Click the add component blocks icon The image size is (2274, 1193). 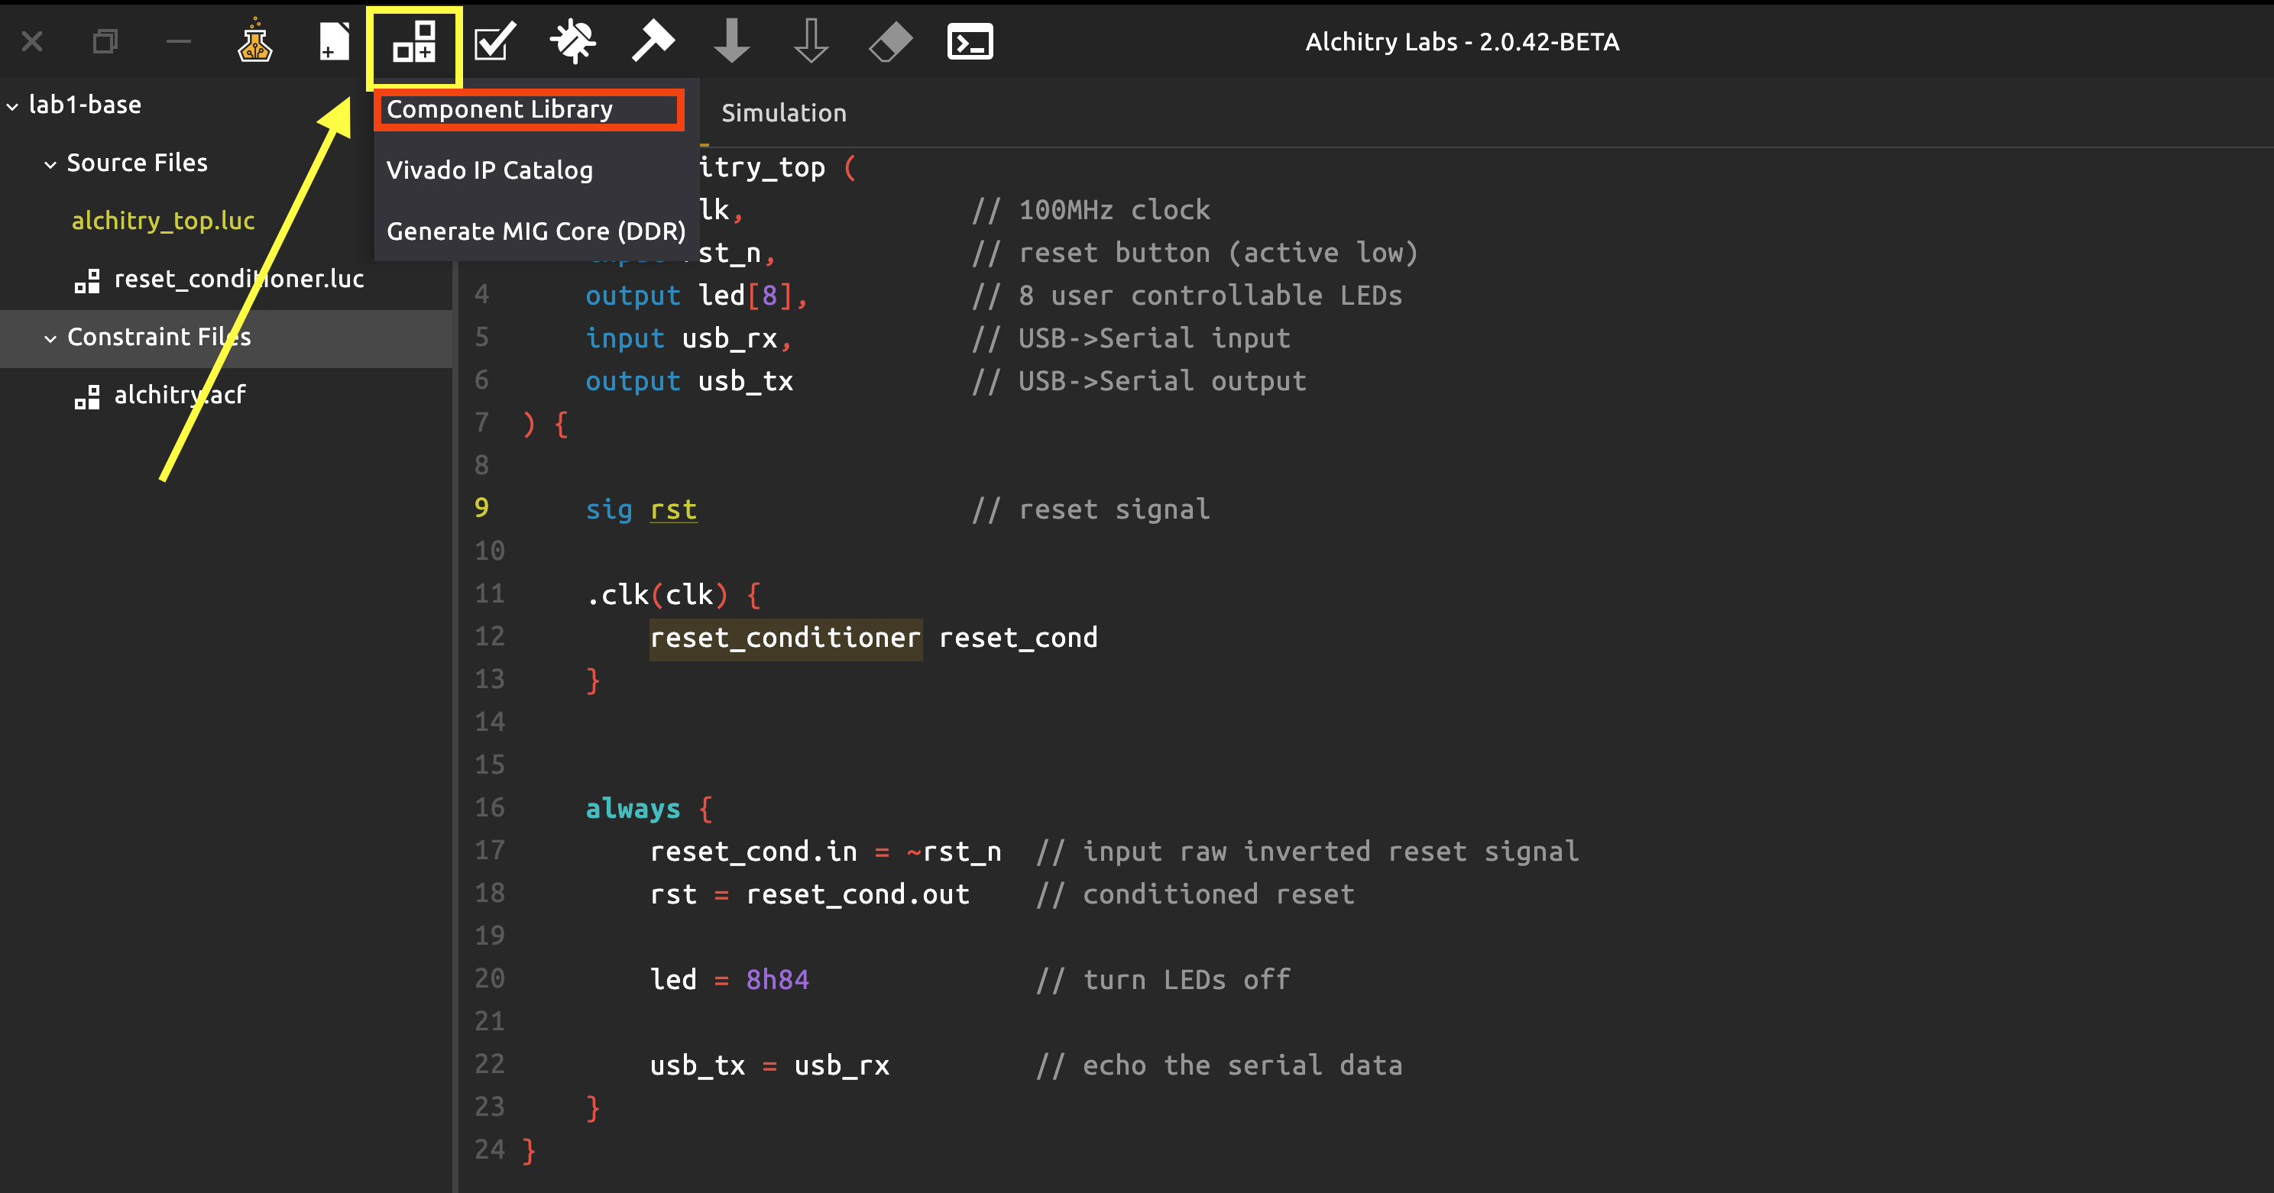click(x=414, y=41)
